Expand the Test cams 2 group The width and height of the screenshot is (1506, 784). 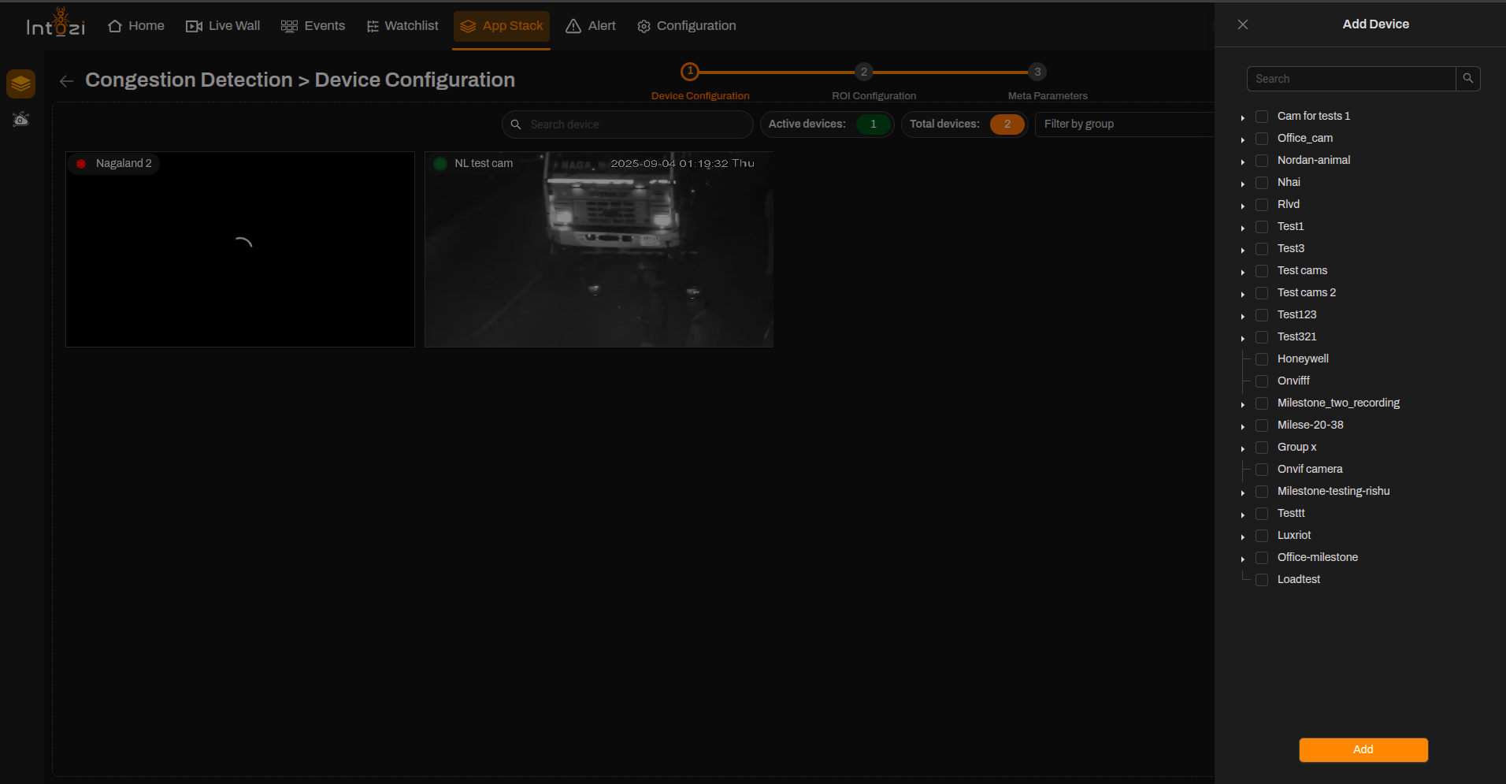click(1243, 294)
